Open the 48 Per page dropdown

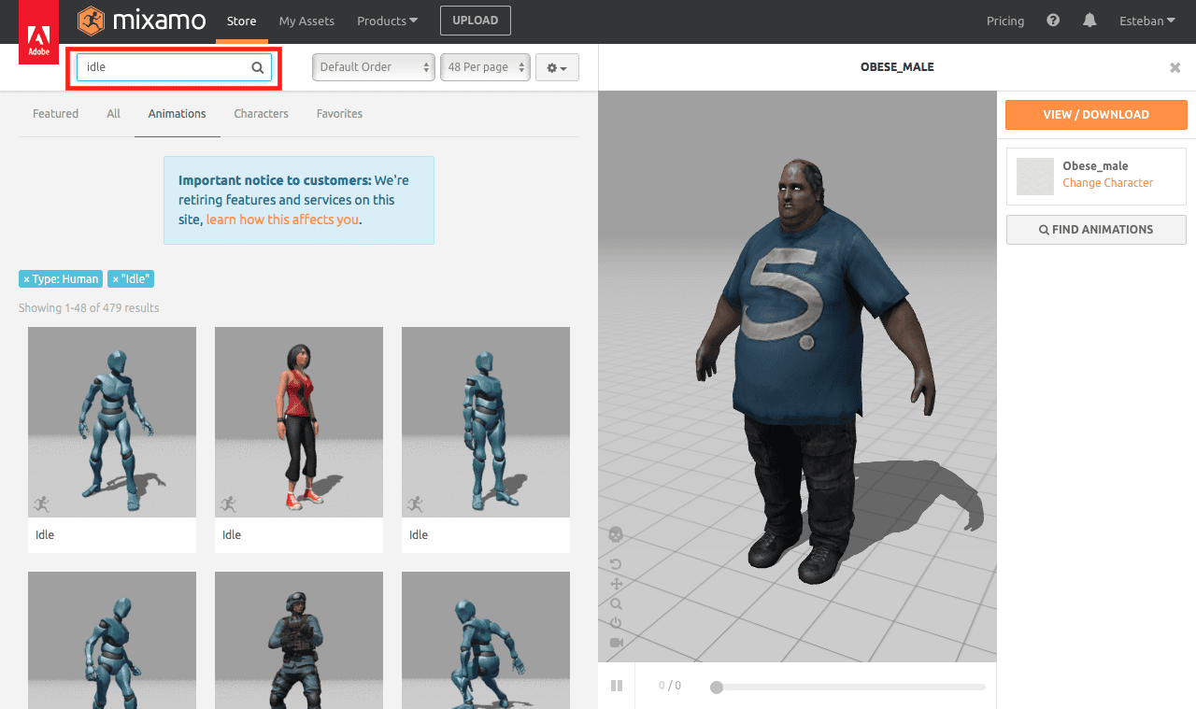[x=485, y=66]
